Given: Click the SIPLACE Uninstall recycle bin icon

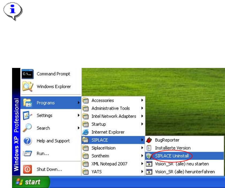Looking at the screenshot, I should click(x=149, y=156).
